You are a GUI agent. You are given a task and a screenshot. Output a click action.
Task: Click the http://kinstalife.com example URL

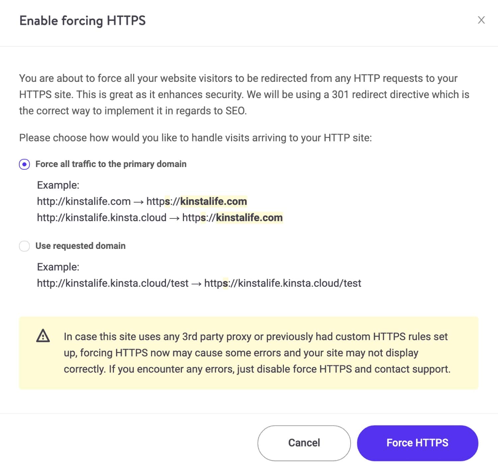(83, 201)
